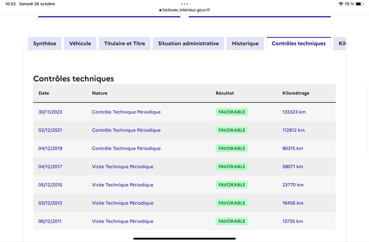Click the FAVORABLE badge for 30/11/2023

tap(232, 112)
